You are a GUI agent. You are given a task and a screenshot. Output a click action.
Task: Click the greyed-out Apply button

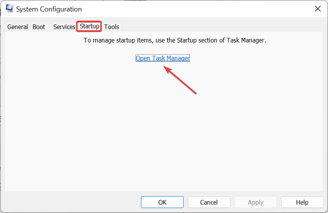(256, 202)
